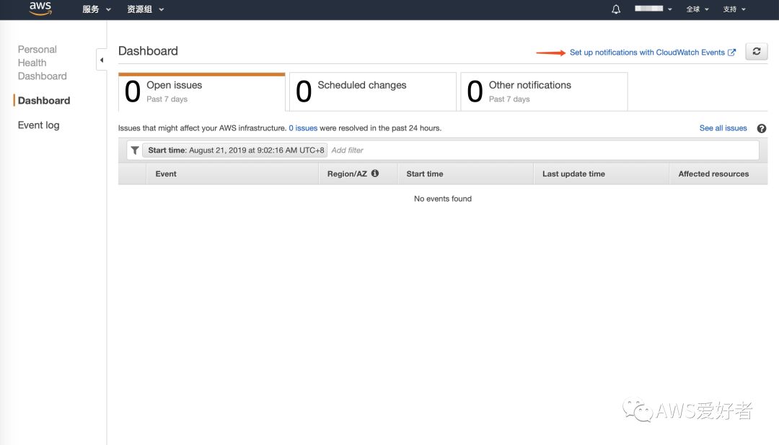The height and width of the screenshot is (445, 779).
Task: Open the account name dropdown
Action: point(653,9)
